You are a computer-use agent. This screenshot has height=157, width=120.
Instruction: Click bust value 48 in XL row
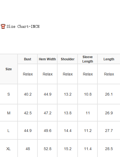pos(28,149)
